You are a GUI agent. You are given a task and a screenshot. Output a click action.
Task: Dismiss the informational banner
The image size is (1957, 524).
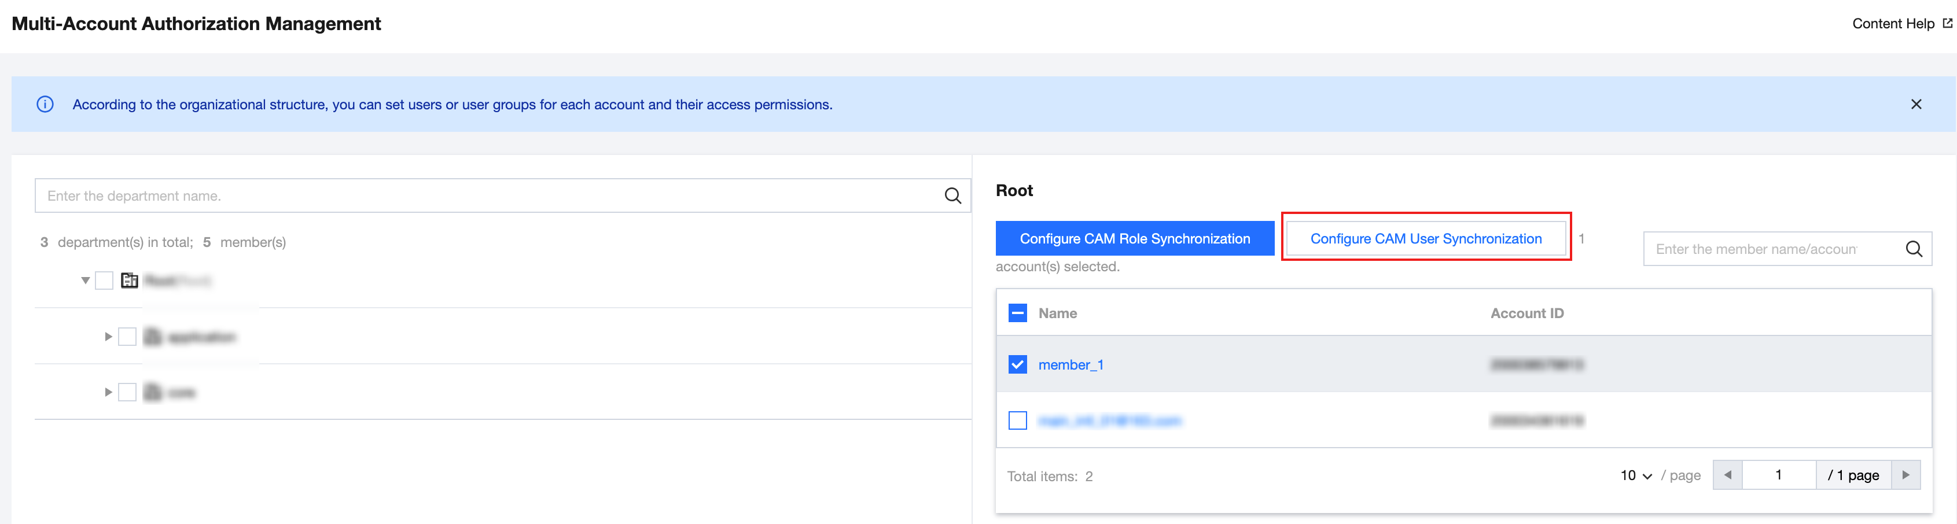[x=1916, y=104]
